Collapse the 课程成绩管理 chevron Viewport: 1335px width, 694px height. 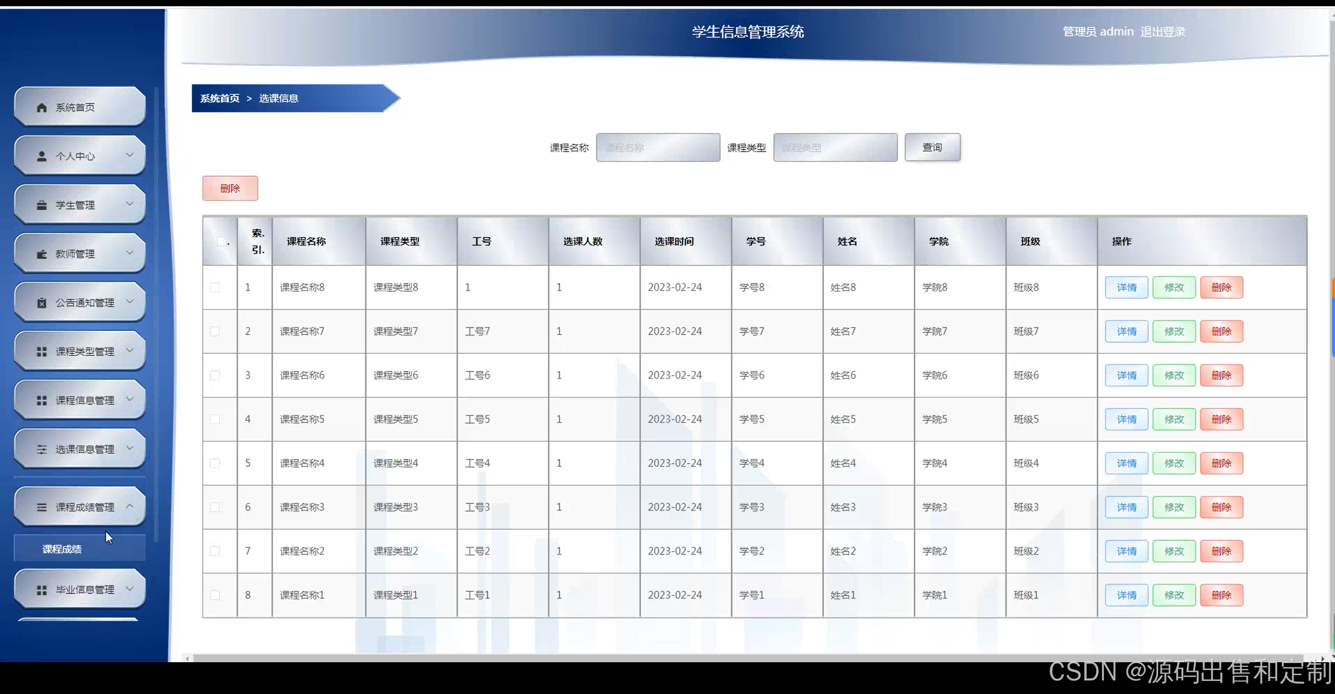pos(130,506)
